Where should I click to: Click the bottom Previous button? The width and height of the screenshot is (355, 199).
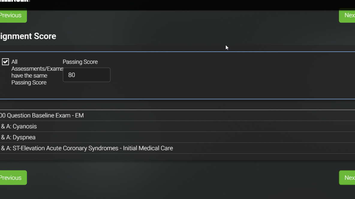(13, 178)
